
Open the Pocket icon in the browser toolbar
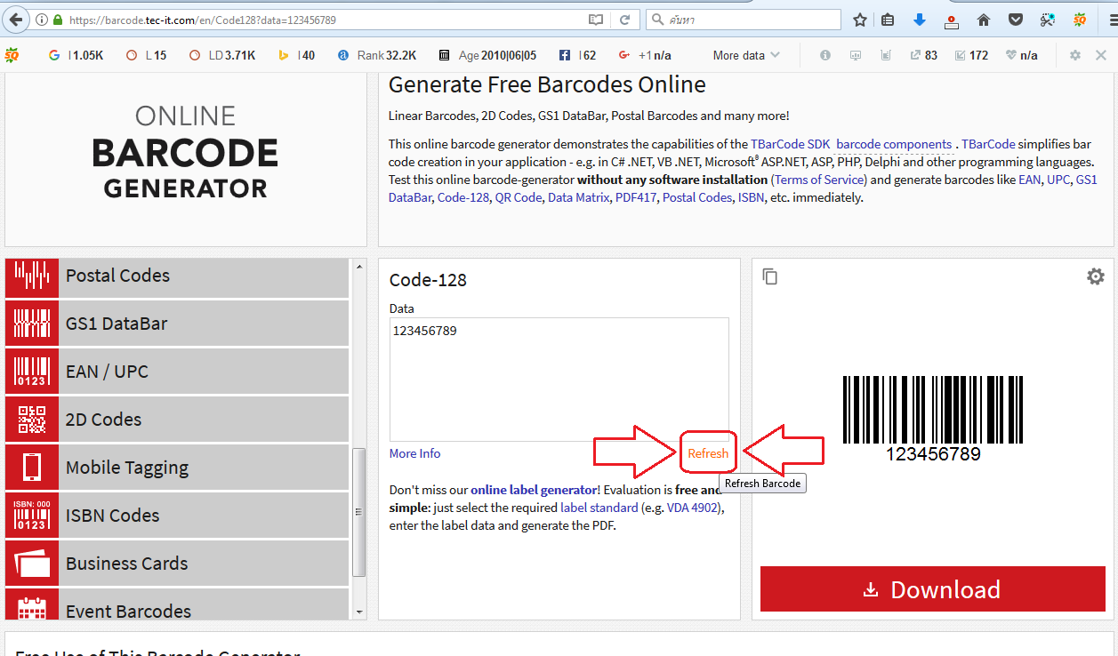[1015, 20]
